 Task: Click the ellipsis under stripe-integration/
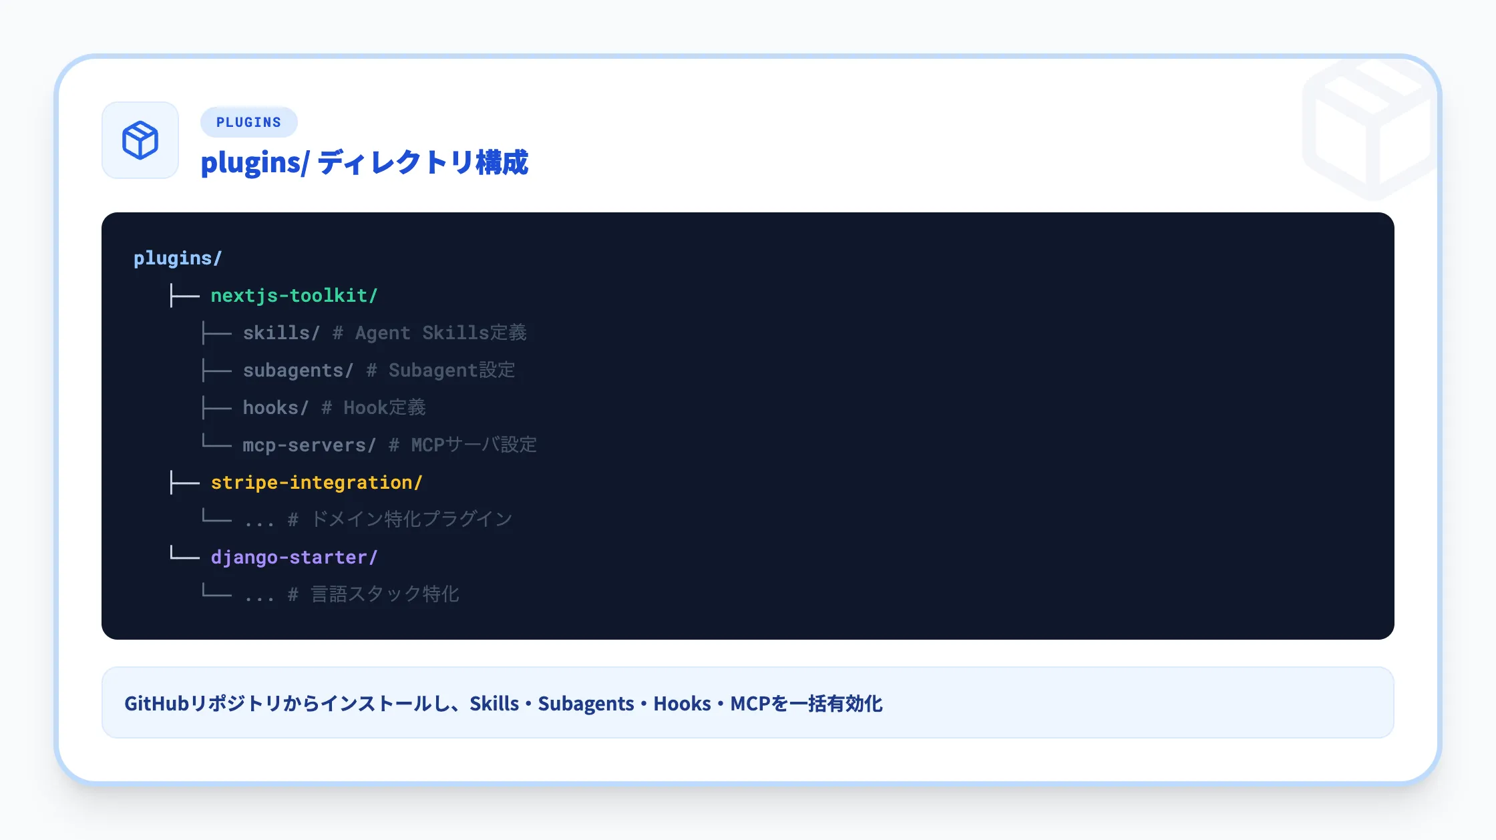click(258, 518)
